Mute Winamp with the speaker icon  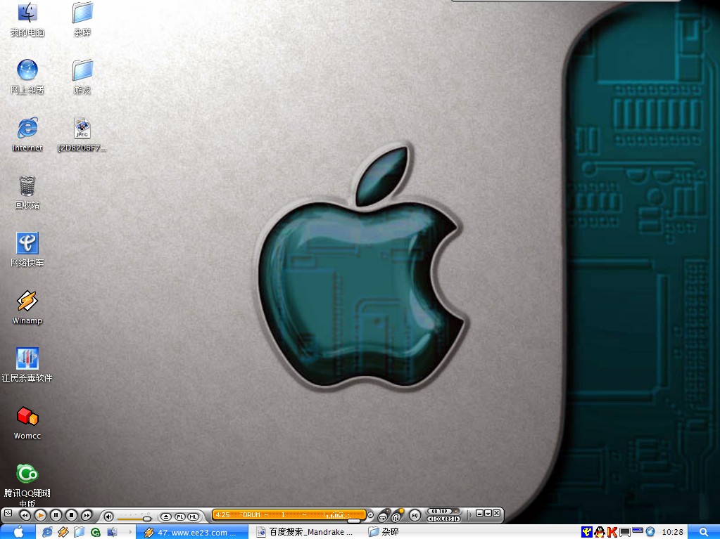(108, 517)
